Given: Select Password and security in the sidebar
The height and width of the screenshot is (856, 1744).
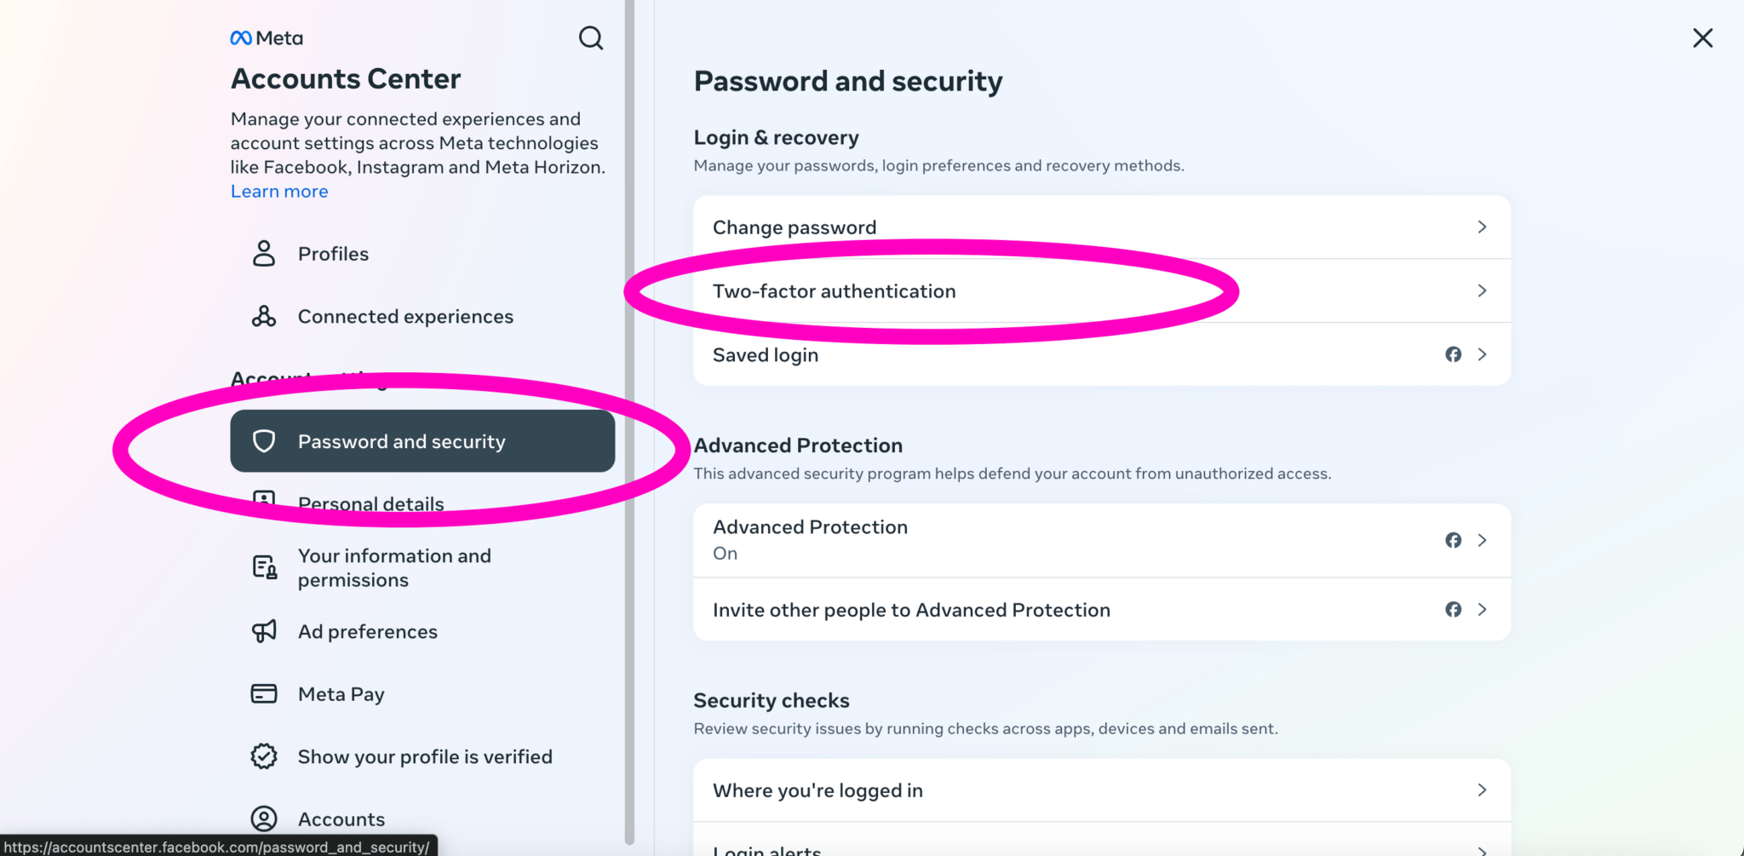Looking at the screenshot, I should point(401,441).
